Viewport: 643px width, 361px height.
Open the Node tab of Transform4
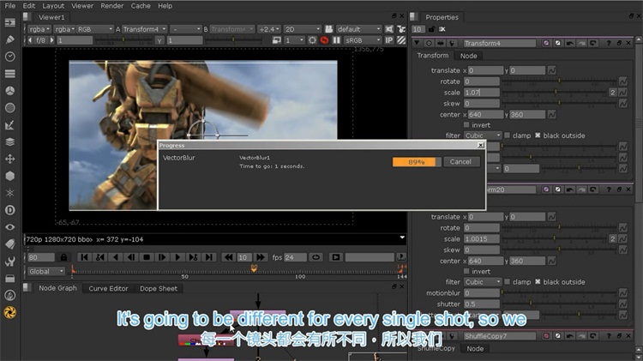(468, 56)
